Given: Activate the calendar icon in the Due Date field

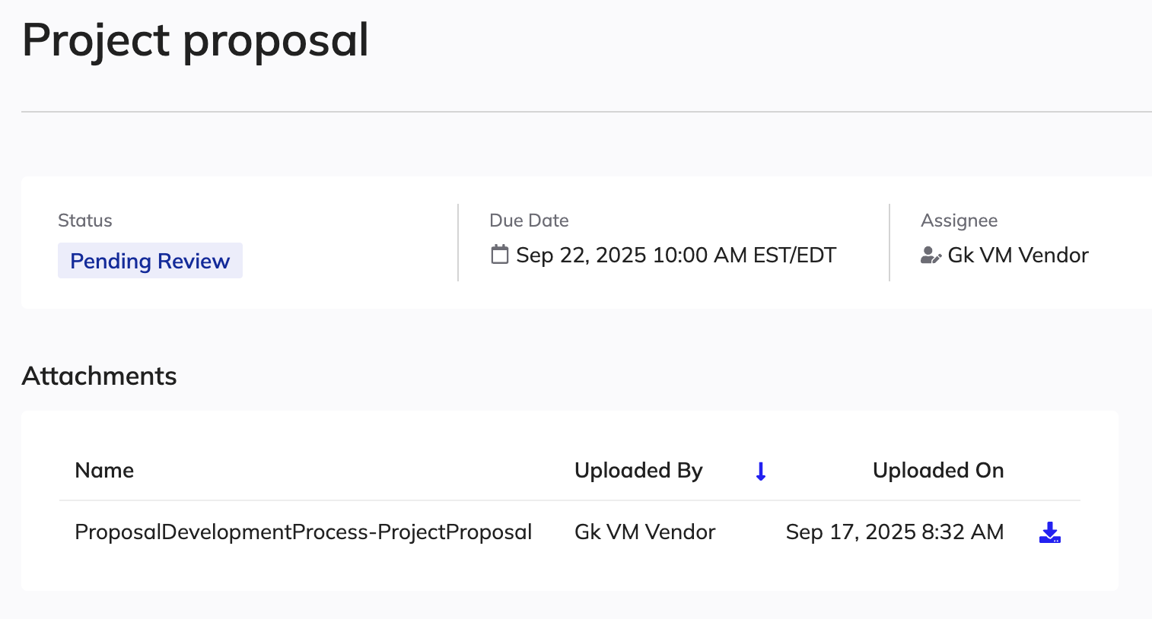Looking at the screenshot, I should [x=499, y=255].
